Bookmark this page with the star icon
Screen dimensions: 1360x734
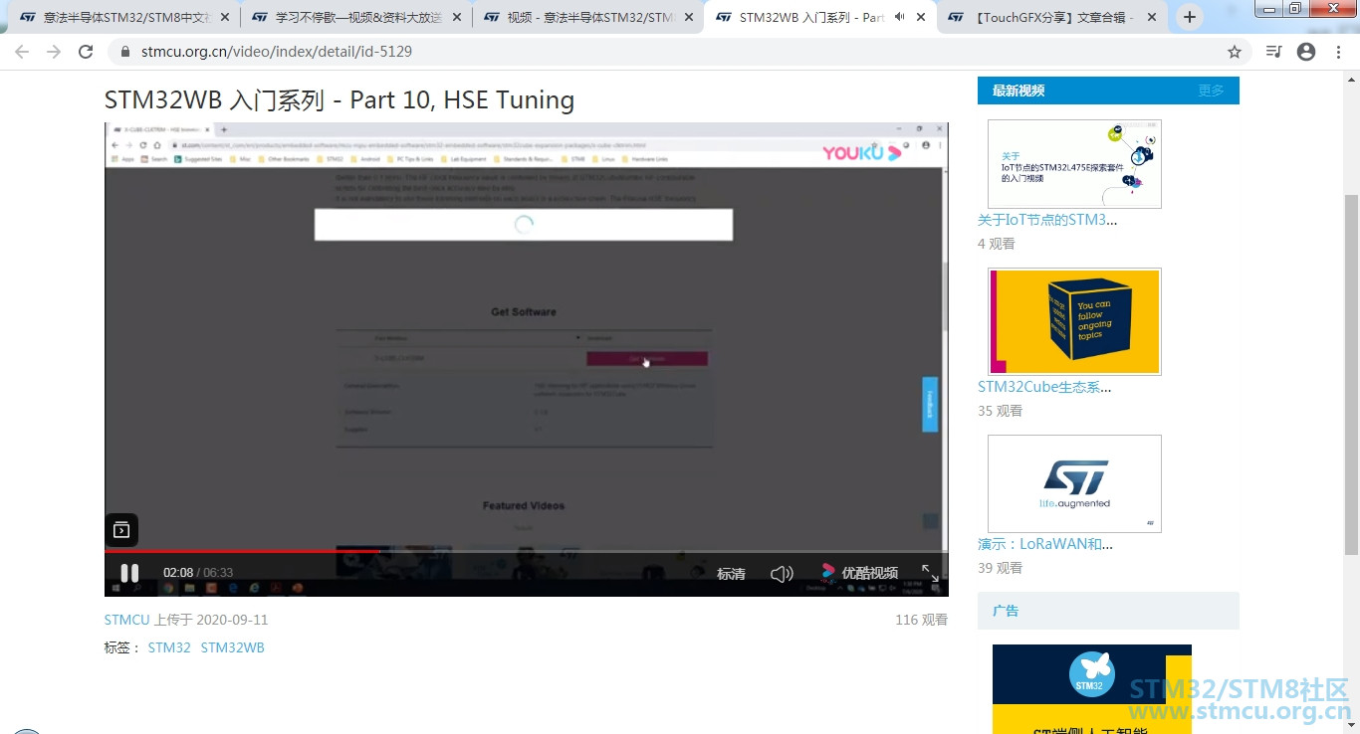[1235, 52]
